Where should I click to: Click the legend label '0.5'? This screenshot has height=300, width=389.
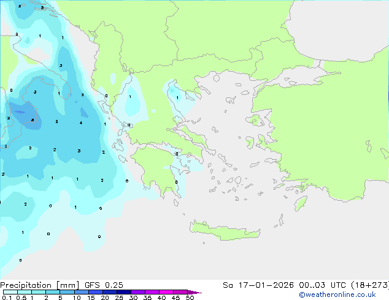(21, 298)
